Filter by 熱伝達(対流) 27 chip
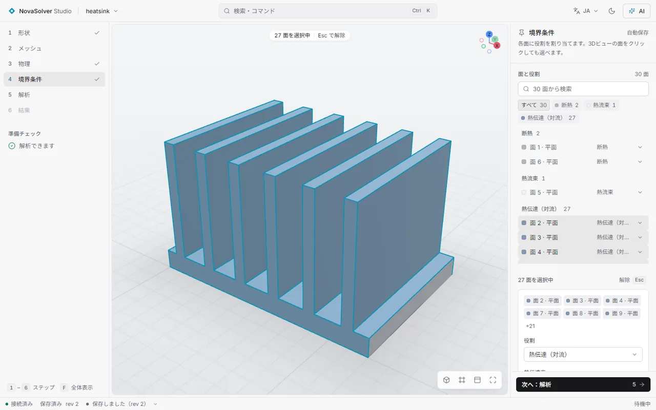Screen dimensions: 656x410 548,118
